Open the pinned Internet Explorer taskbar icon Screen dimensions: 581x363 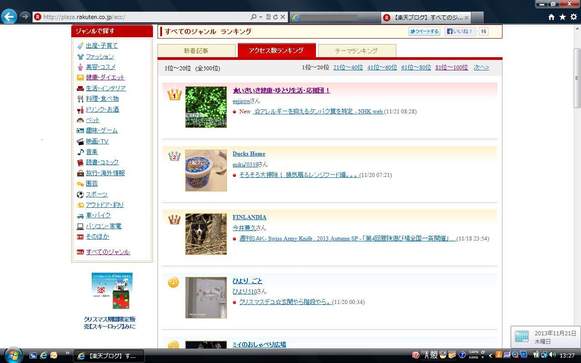coord(44,355)
